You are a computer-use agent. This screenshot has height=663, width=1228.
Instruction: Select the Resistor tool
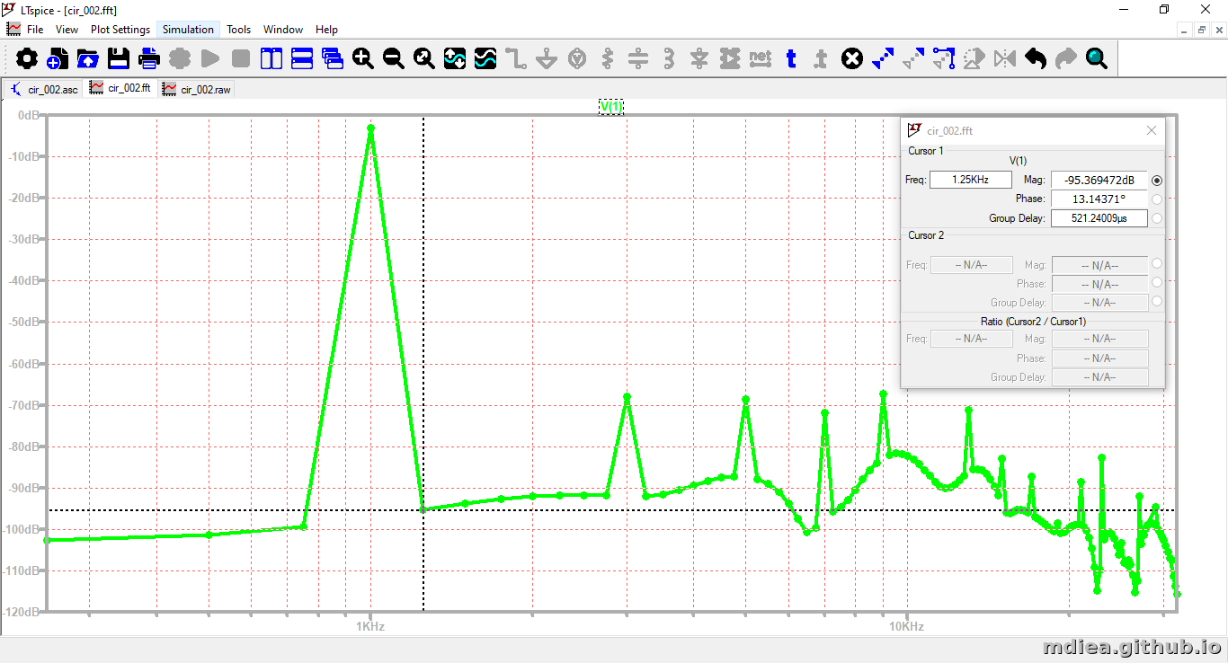(608, 59)
